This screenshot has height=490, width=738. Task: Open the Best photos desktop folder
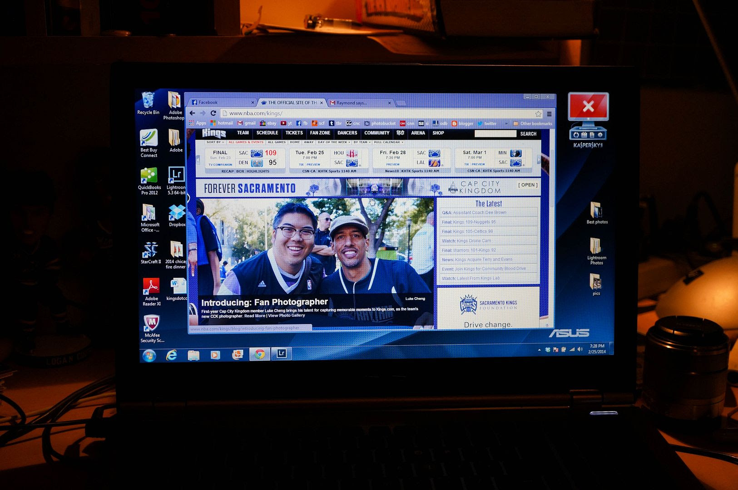597,213
